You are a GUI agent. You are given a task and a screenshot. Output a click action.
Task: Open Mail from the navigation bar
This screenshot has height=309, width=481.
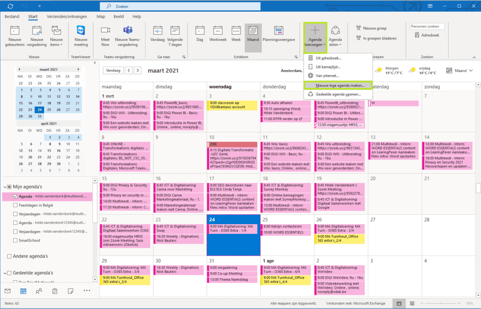8,291
